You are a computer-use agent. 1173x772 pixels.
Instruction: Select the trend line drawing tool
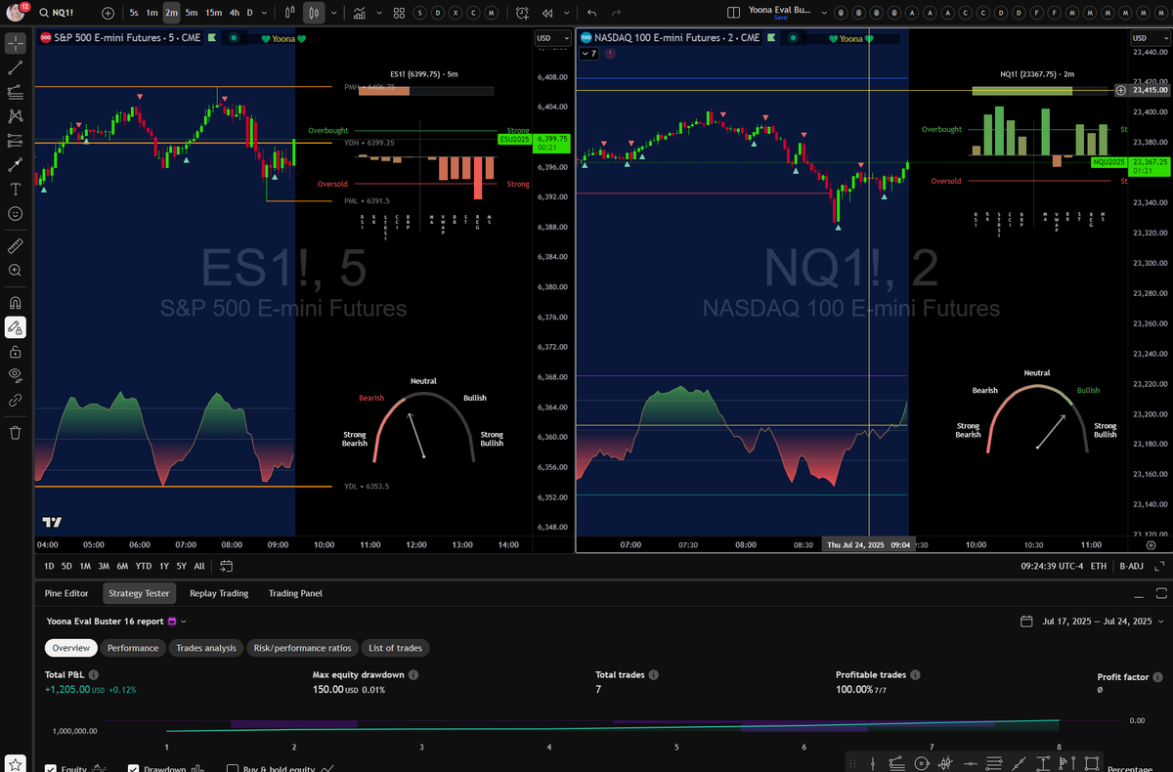click(x=16, y=68)
